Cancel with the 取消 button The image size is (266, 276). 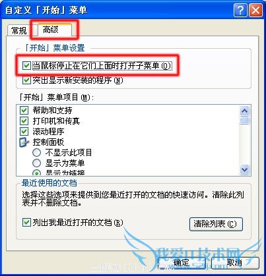tap(235, 263)
